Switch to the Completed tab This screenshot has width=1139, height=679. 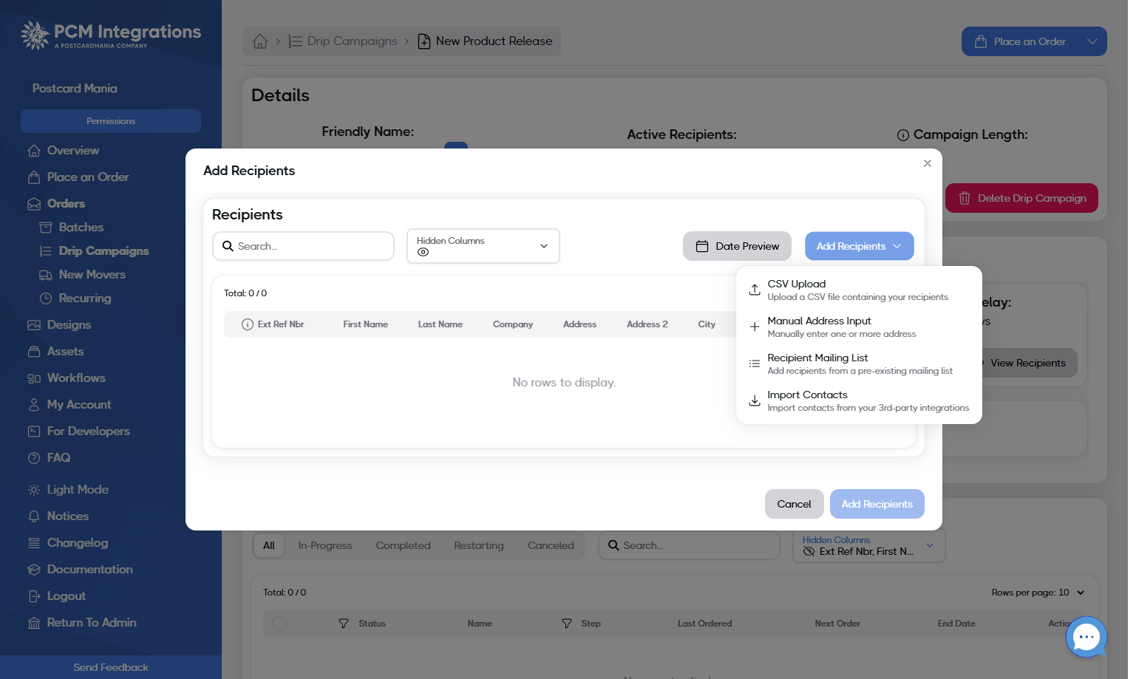coord(403,546)
